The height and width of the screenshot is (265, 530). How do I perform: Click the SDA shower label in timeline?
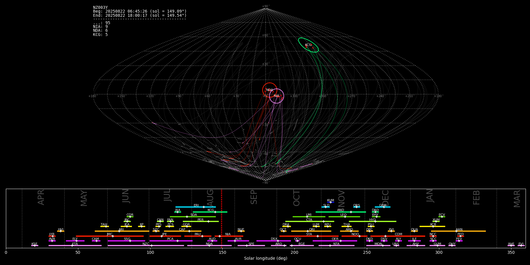pos(194,215)
